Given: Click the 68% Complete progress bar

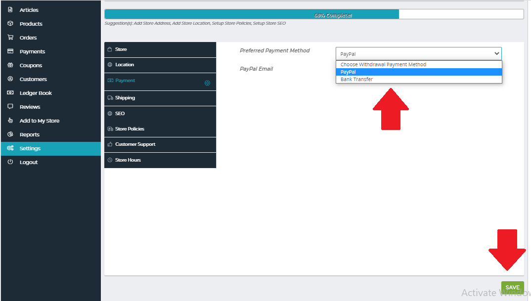Looking at the screenshot, I should coord(314,14).
